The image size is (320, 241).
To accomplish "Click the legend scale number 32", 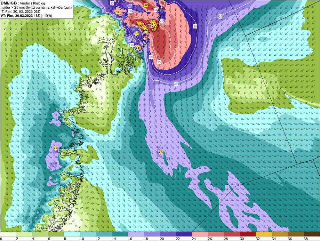I will point(258,239).
